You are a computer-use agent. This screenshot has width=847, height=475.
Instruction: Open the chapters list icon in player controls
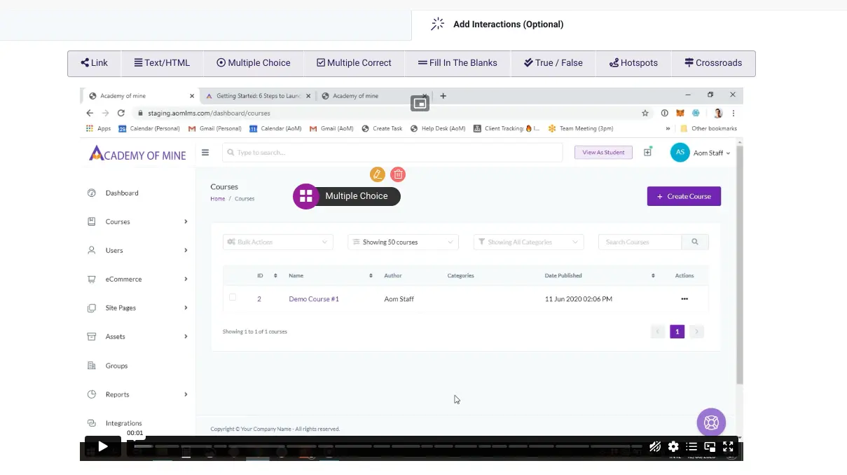[x=691, y=446]
